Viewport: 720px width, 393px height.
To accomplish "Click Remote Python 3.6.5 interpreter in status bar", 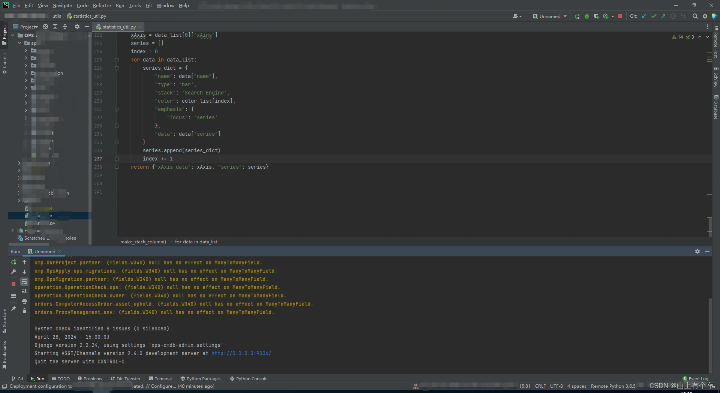I will point(613,386).
